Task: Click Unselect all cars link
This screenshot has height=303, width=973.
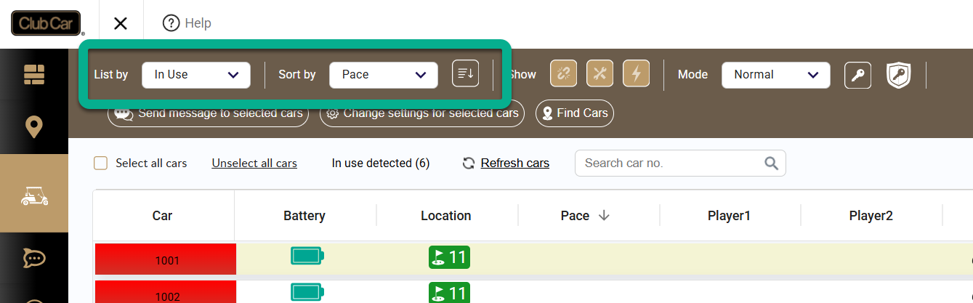Action: 254,163
